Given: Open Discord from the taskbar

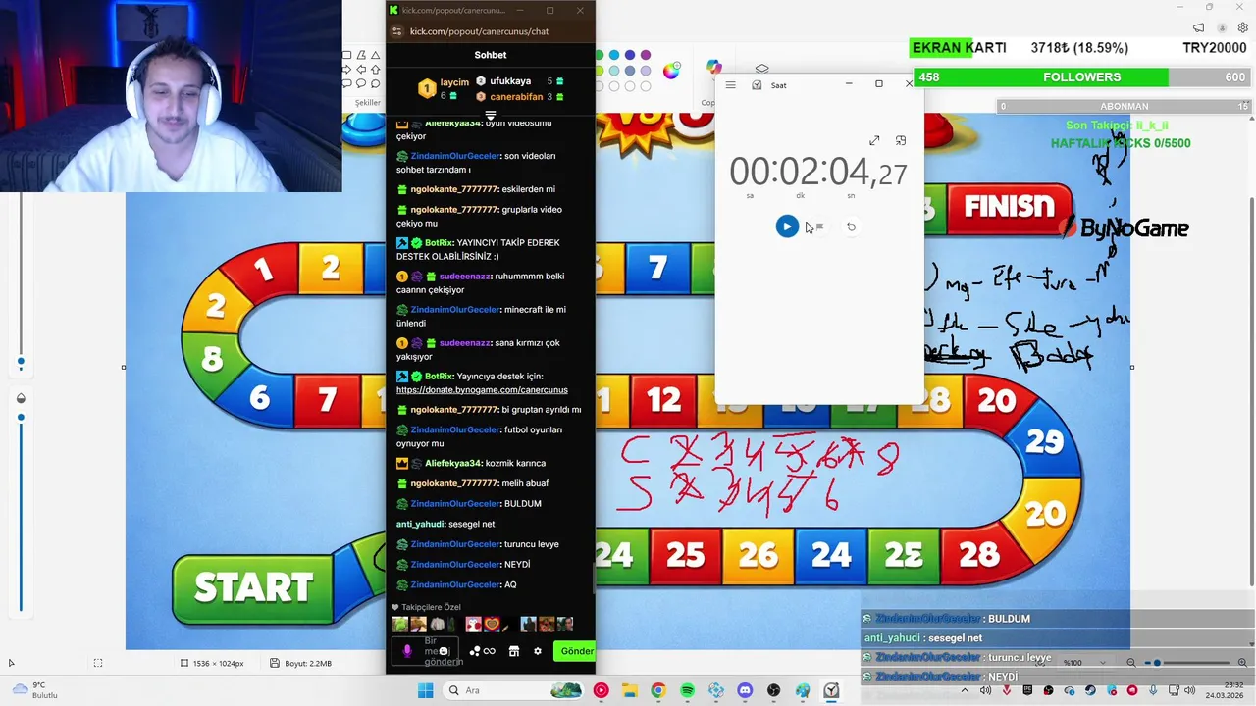Looking at the screenshot, I should [745, 690].
